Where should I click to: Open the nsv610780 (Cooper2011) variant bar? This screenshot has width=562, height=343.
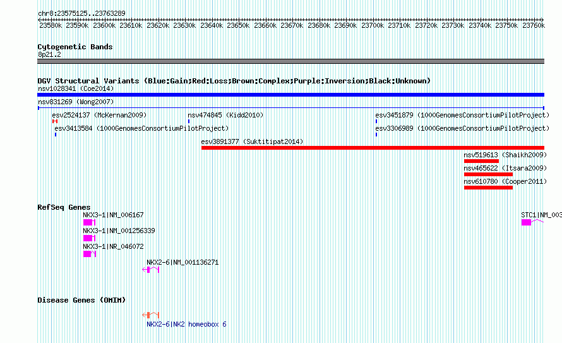tap(488, 188)
